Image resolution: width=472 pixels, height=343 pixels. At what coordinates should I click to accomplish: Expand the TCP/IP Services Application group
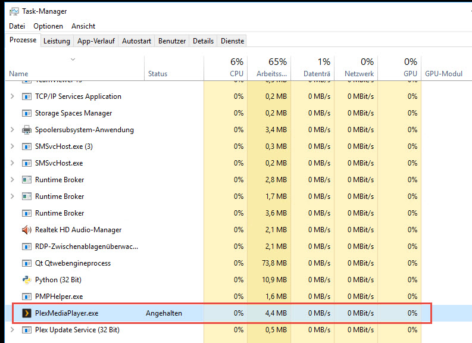click(x=12, y=96)
